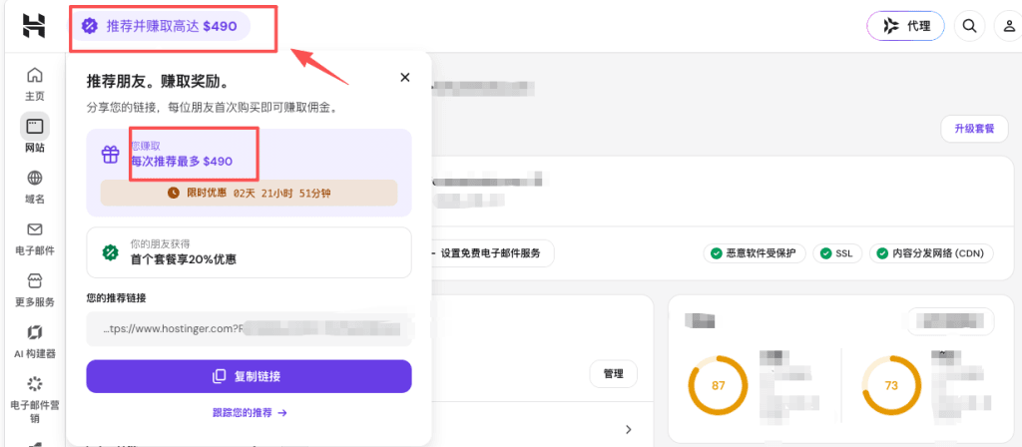Open the 电子邮件 email sidebar icon
Viewport: 1022px width, 447px height.
click(35, 229)
